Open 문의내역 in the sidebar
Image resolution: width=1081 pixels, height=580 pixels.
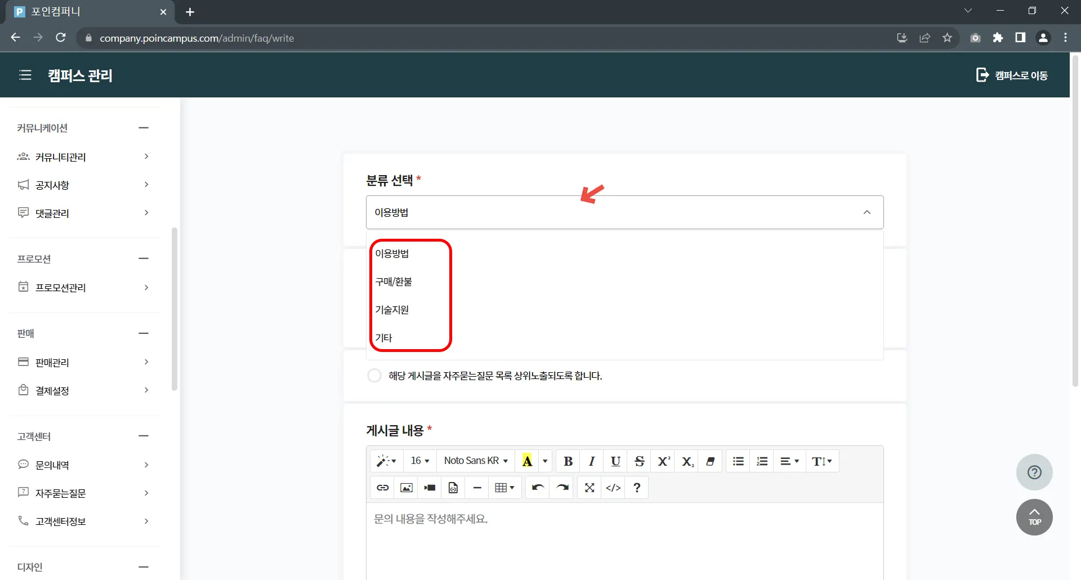click(84, 465)
